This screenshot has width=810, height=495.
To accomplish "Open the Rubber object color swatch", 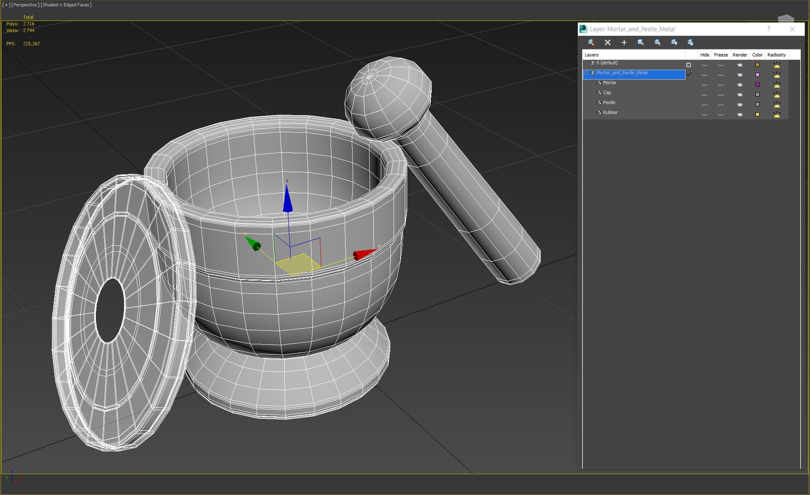I will coord(757,115).
